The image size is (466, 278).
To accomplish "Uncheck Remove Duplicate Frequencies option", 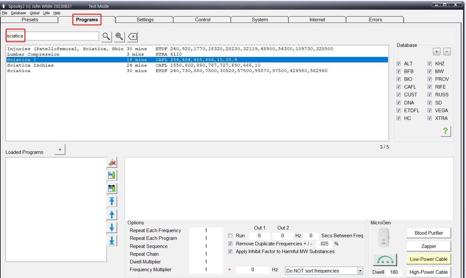I will pyautogui.click(x=230, y=244).
